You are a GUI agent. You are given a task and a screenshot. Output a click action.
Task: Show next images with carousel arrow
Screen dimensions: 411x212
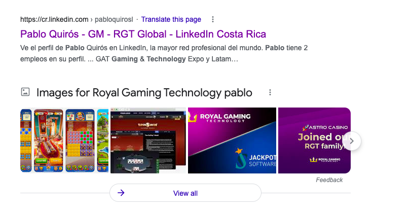(x=352, y=141)
